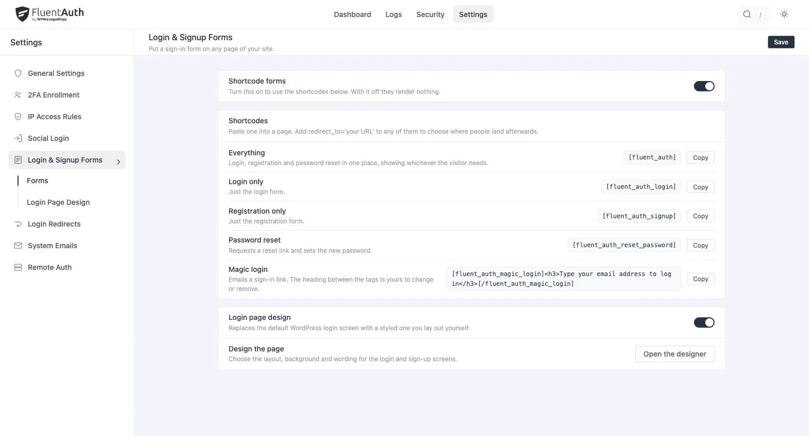Click the [fluent_auth_reset_password] code text

(x=624, y=245)
